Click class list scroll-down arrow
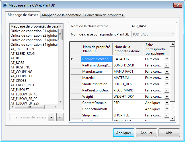The height and width of the screenshot is (142, 185). (60, 102)
